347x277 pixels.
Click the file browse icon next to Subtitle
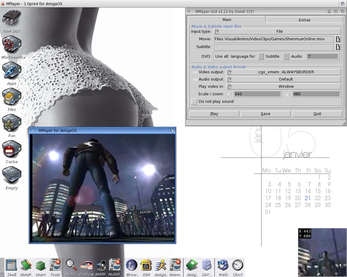[338, 47]
